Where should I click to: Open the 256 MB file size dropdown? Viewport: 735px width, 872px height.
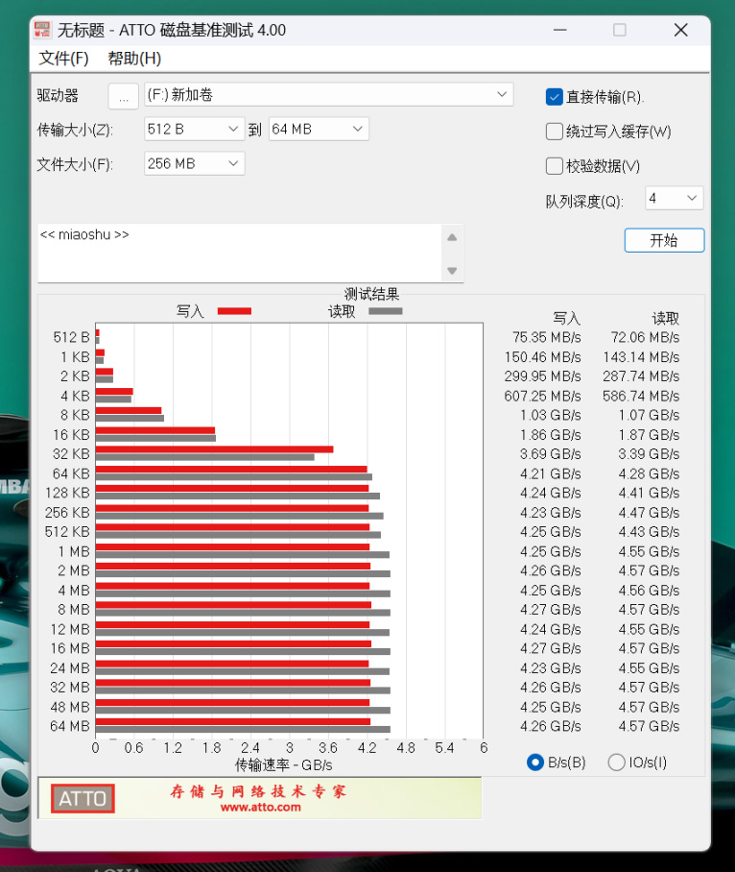(194, 163)
